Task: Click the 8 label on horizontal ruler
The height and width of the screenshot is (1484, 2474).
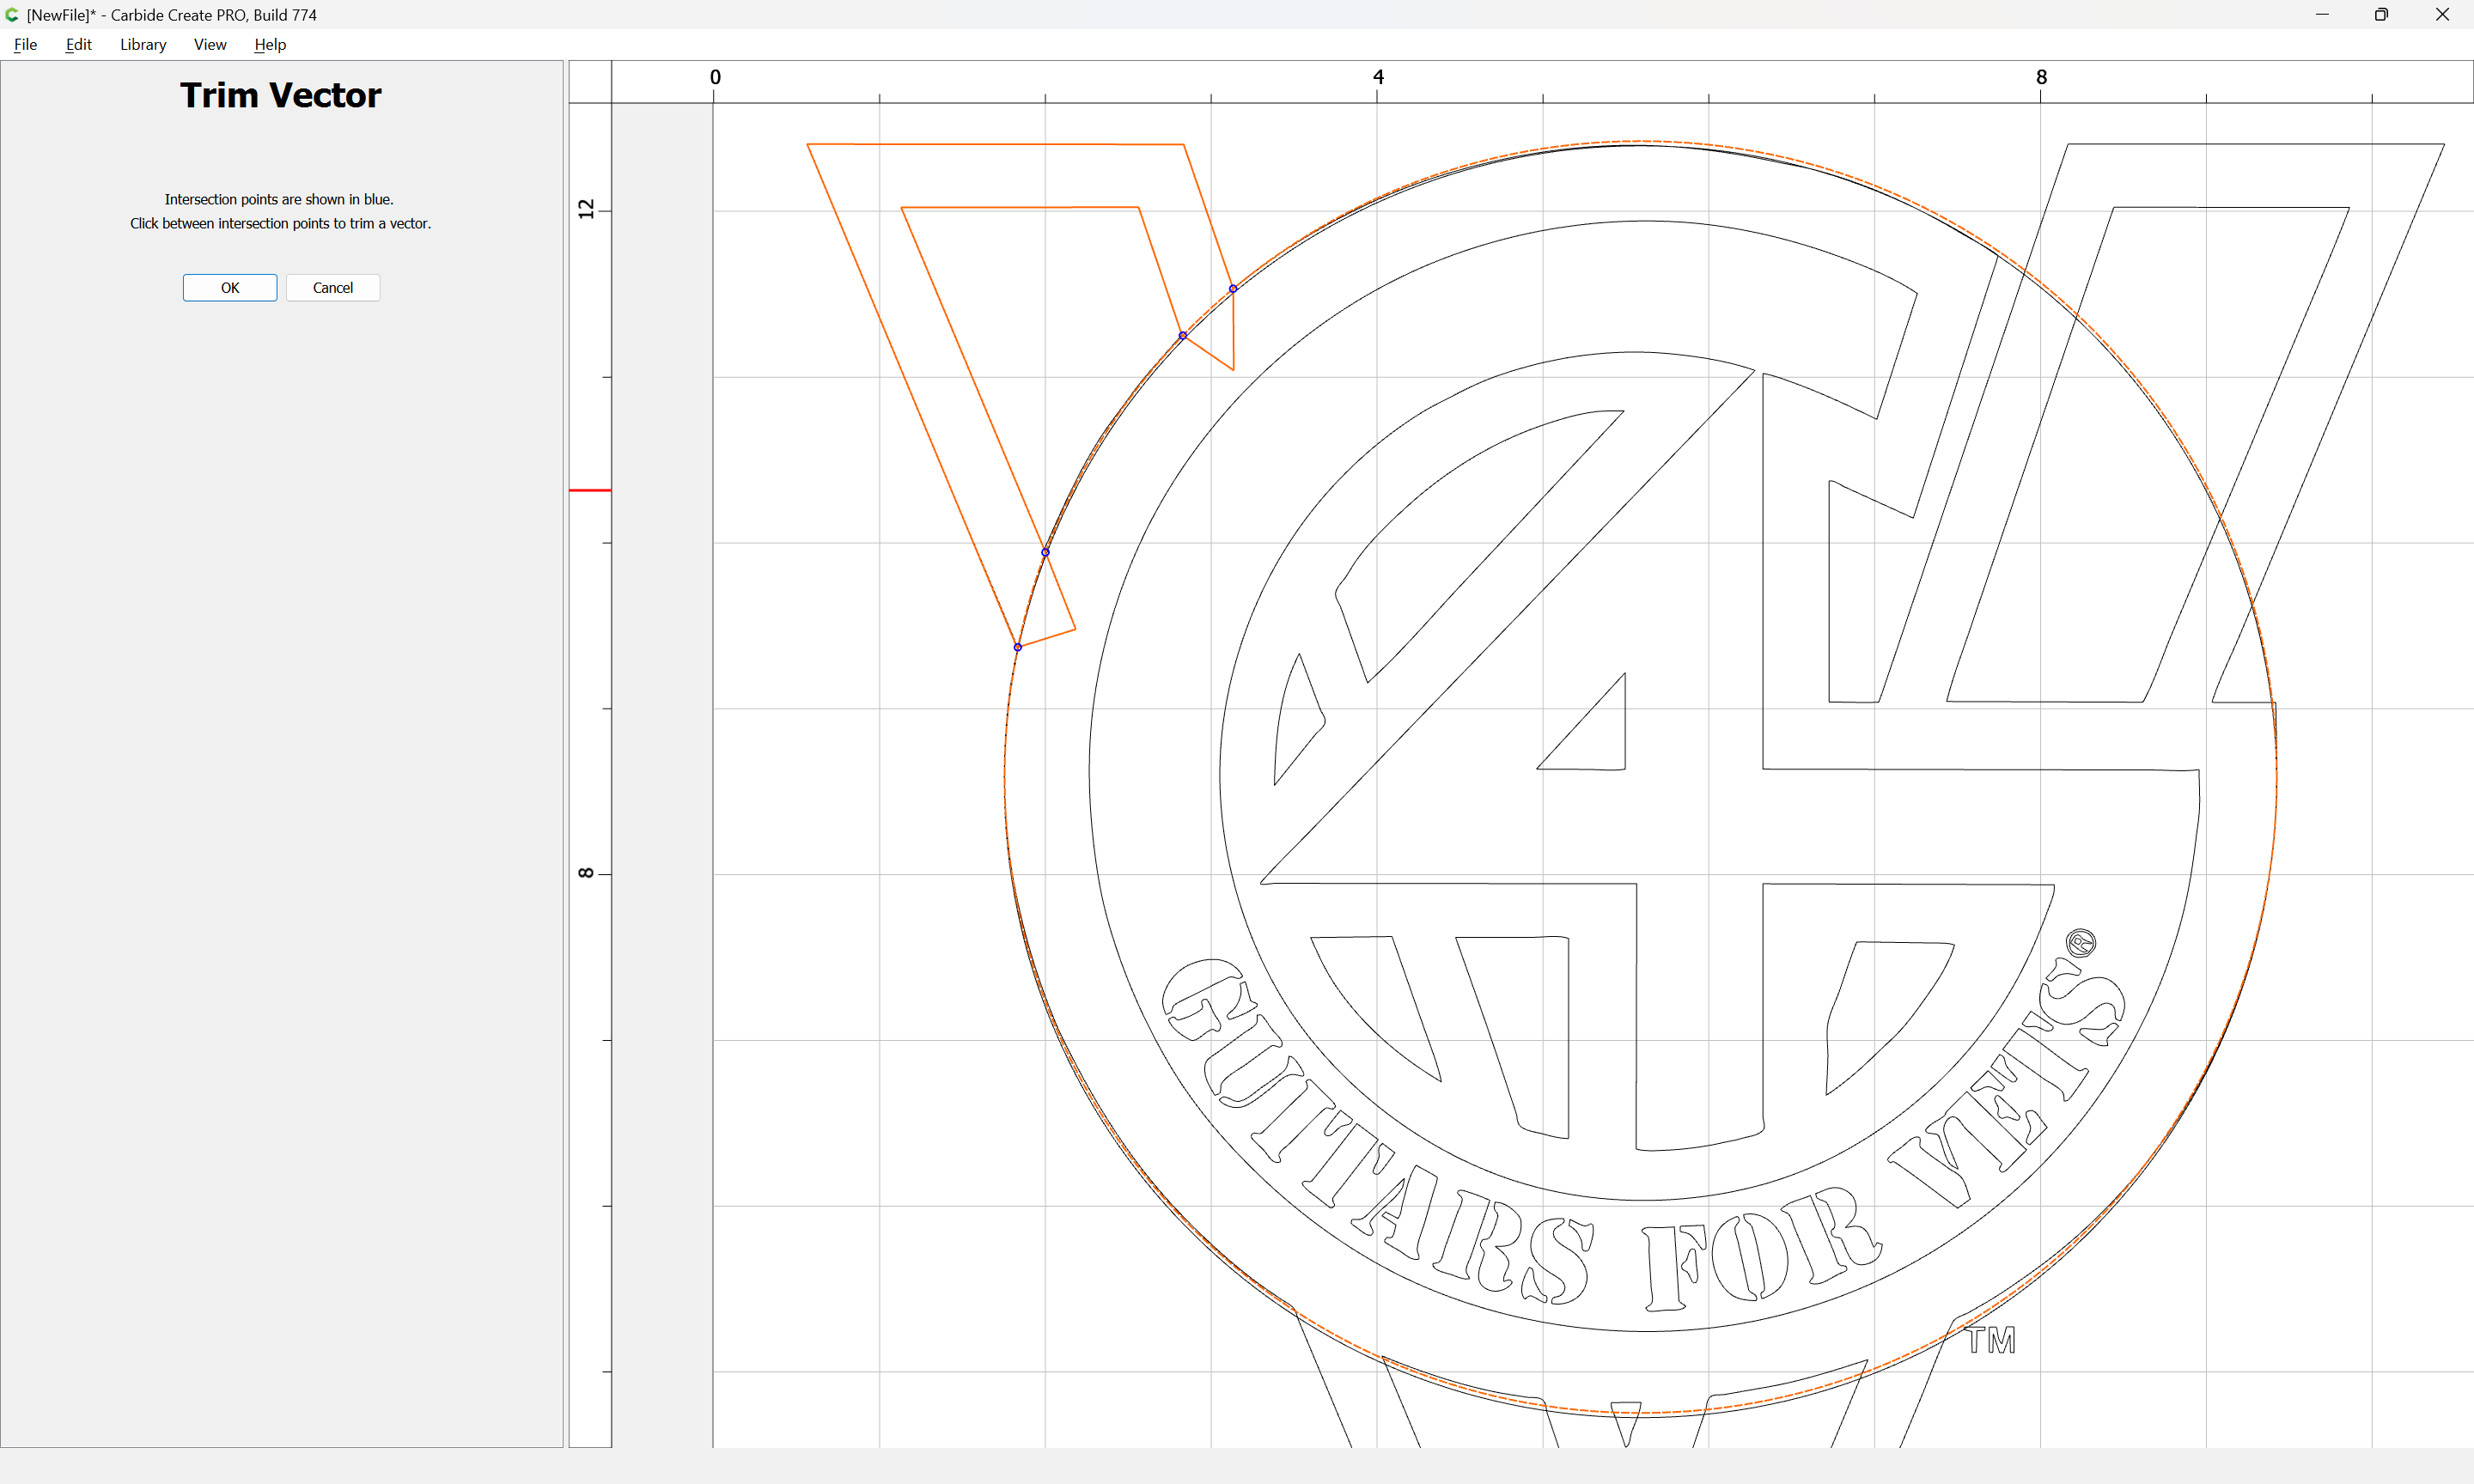Action: (x=2041, y=77)
